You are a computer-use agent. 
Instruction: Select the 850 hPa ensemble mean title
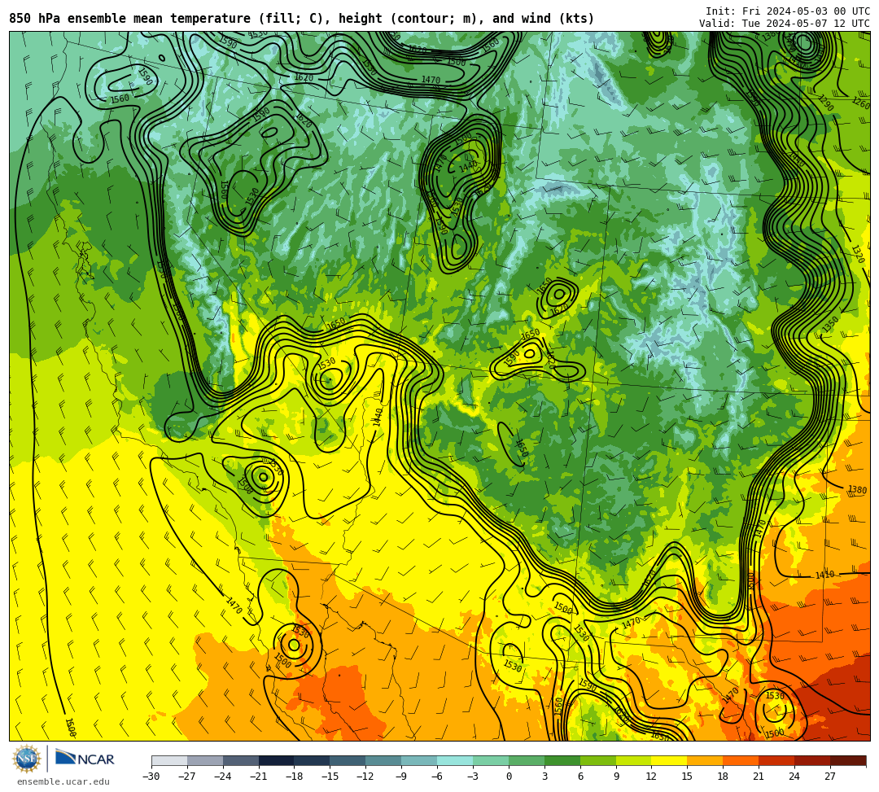pos(302,19)
